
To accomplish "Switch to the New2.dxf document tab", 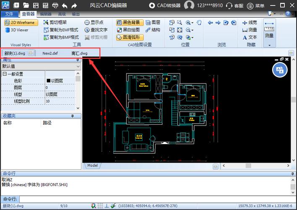I will click(x=50, y=53).
